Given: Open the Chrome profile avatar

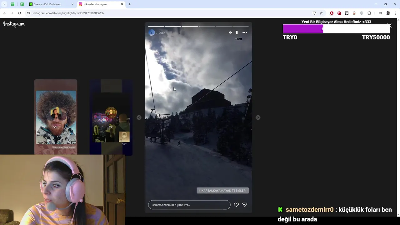Looking at the screenshot, I should tap(388, 13).
